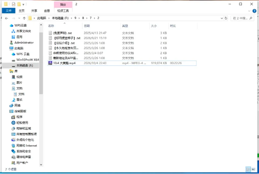This screenshot has width=259, height=174.
Task: Switch to the 共享 ribbon tab
Action: tap(34, 11)
